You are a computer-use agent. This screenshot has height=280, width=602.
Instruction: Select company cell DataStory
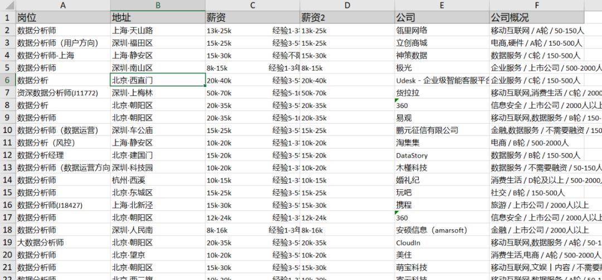442,155
